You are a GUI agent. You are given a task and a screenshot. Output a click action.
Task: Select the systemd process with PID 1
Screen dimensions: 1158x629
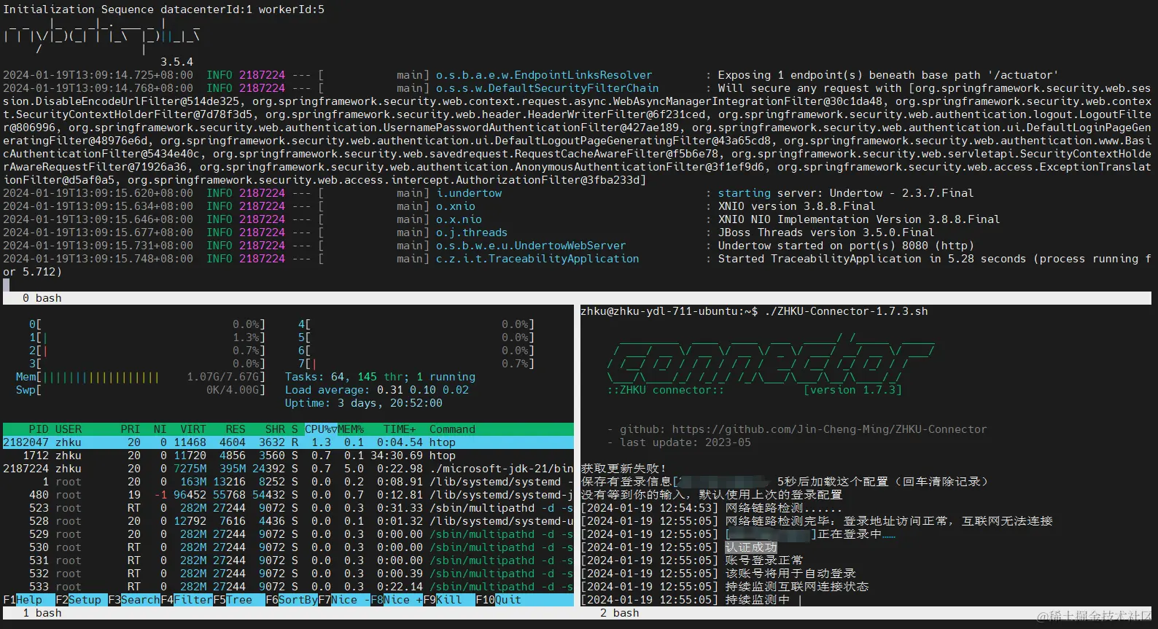pos(288,482)
